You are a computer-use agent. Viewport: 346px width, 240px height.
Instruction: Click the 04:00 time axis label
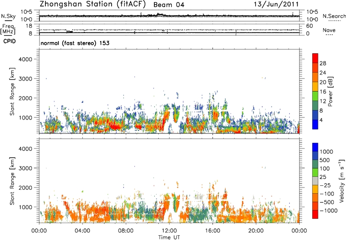(x=82, y=231)
